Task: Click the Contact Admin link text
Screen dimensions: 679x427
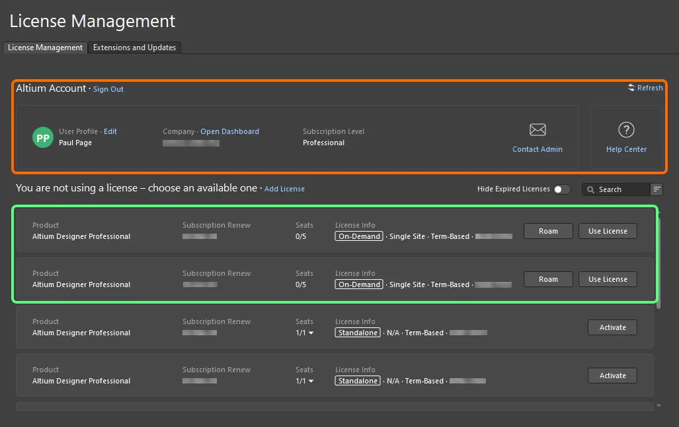Action: (538, 149)
